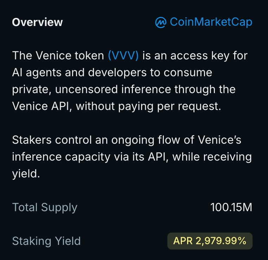Click 'inference capacity via its API' line

[90, 157]
